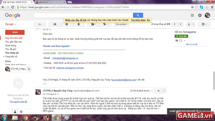Expand input tools dropdown arrow
This screenshot has height=121, width=215.
[193, 24]
